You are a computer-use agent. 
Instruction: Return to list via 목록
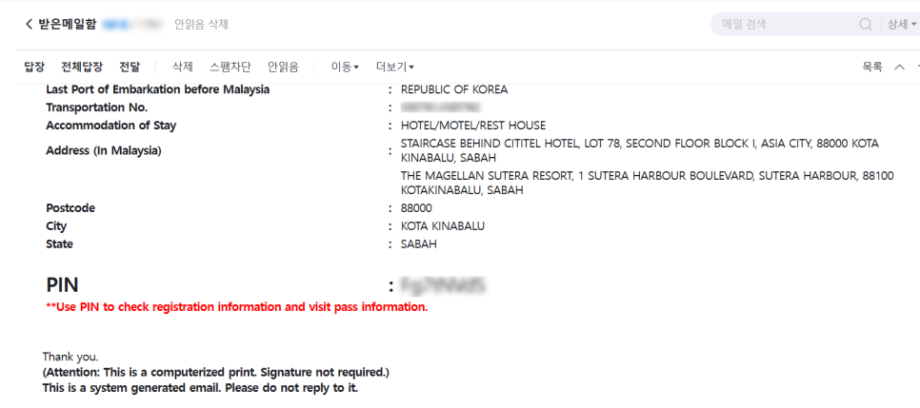(871, 67)
